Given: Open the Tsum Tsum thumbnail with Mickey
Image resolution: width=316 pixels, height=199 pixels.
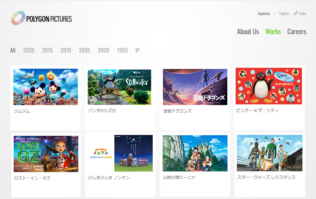Looking at the screenshot, I should (45, 87).
